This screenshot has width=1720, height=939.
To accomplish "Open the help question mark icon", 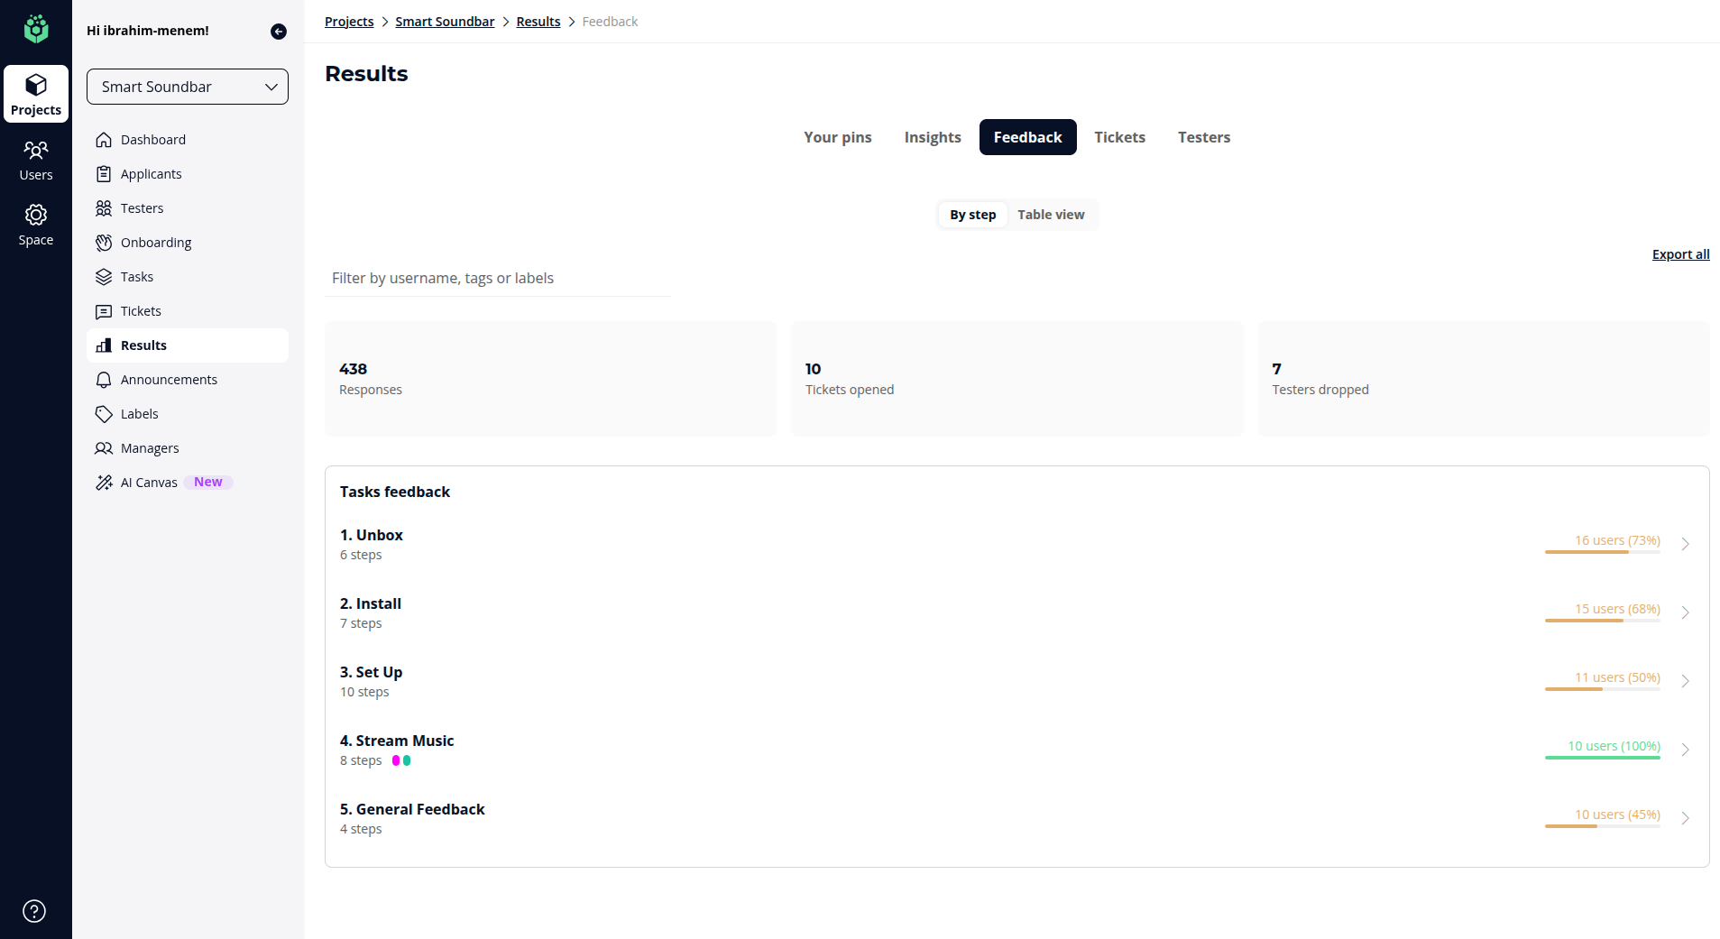I will [34, 911].
